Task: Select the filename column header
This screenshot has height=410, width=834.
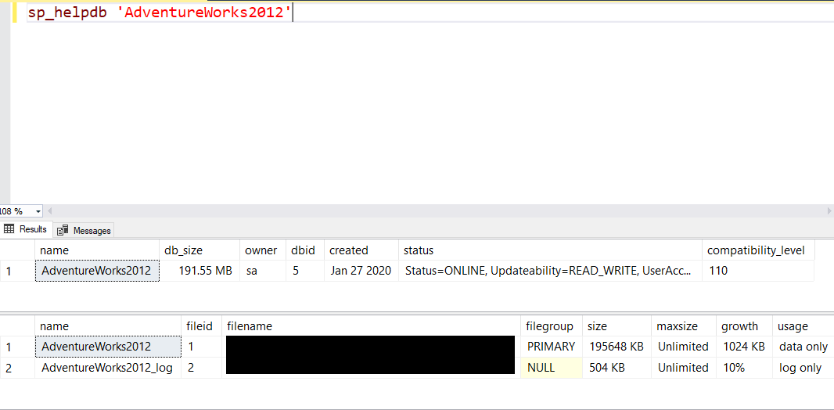Action: point(371,326)
